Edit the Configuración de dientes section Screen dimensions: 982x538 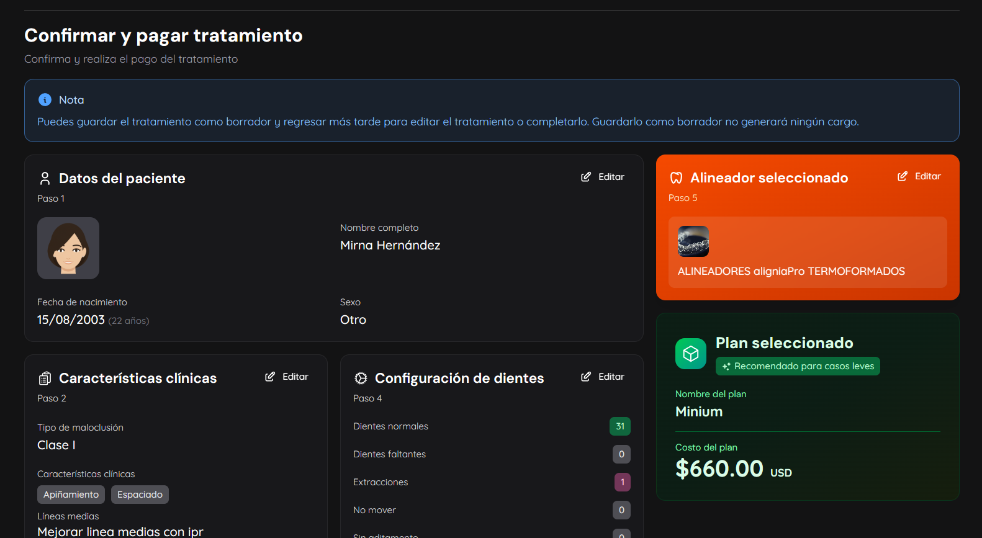click(x=603, y=377)
